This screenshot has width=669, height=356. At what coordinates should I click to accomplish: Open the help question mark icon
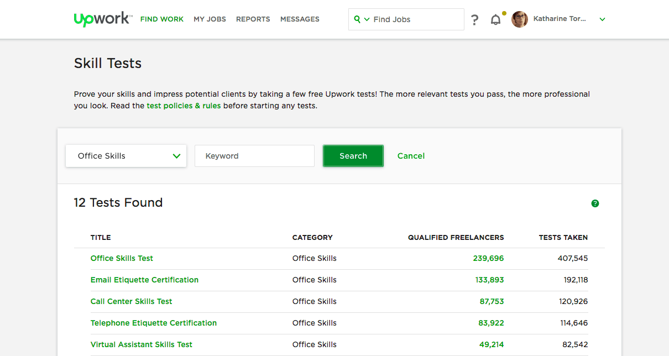tap(474, 20)
